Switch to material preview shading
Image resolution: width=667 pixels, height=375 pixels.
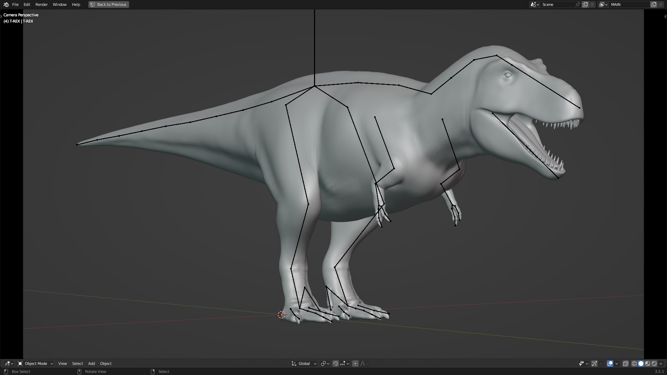(648, 364)
